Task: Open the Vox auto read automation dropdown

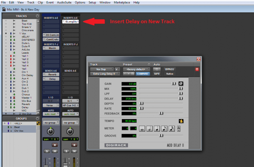Action: pos(51,114)
